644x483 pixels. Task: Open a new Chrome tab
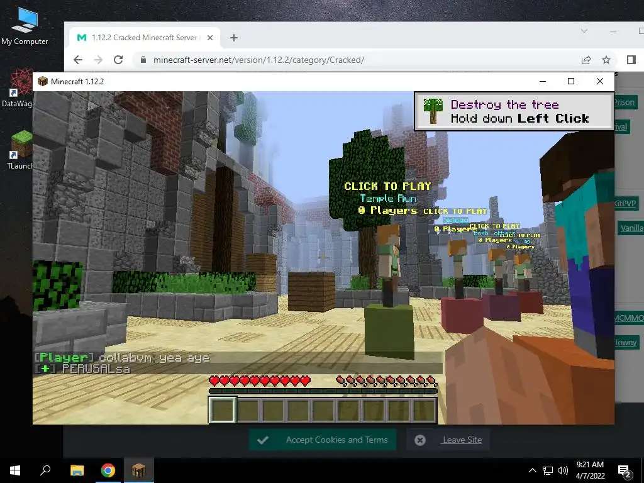tap(234, 38)
